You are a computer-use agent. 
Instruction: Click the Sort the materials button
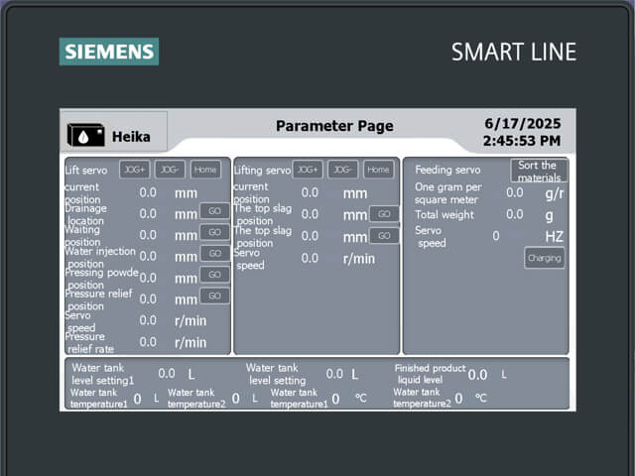point(539,171)
